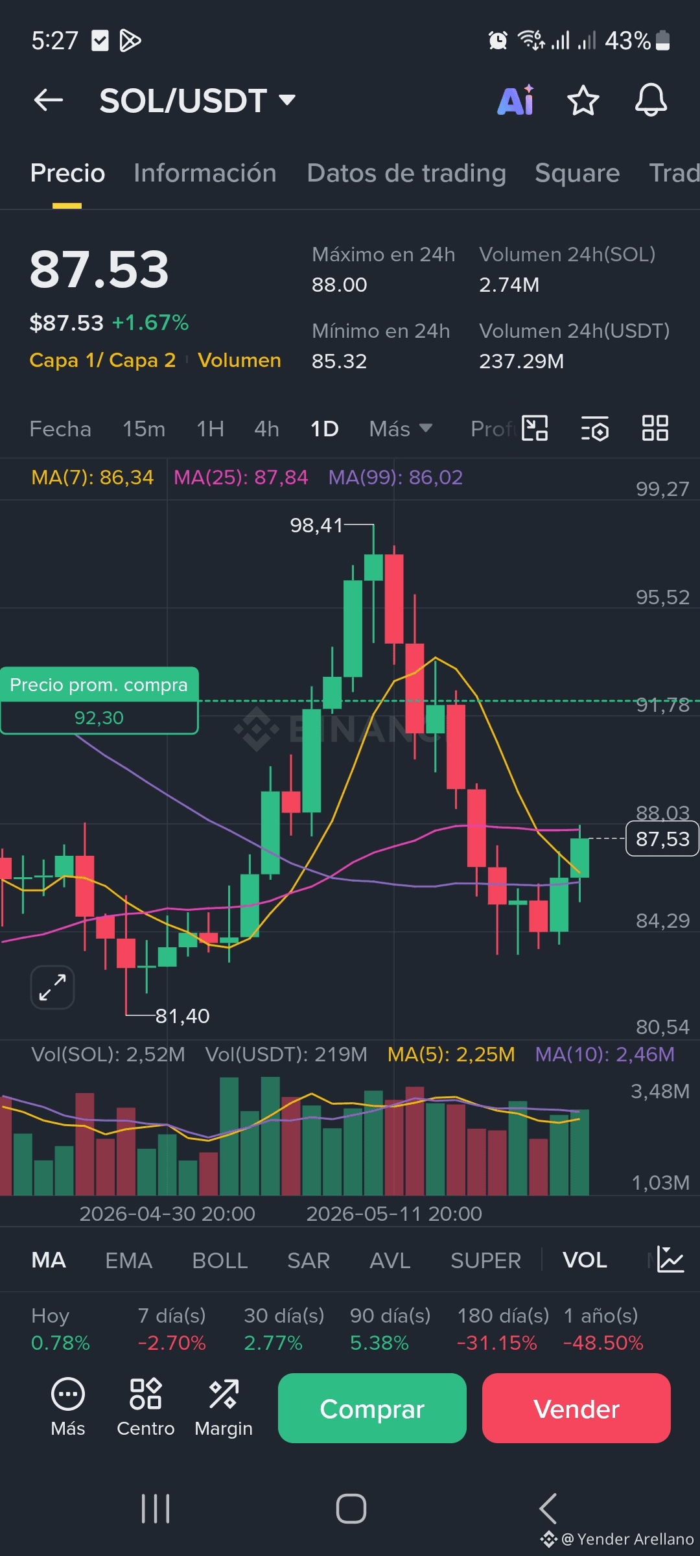700x1556 pixels.
Task: Open the AI analysis icon
Action: tap(516, 100)
